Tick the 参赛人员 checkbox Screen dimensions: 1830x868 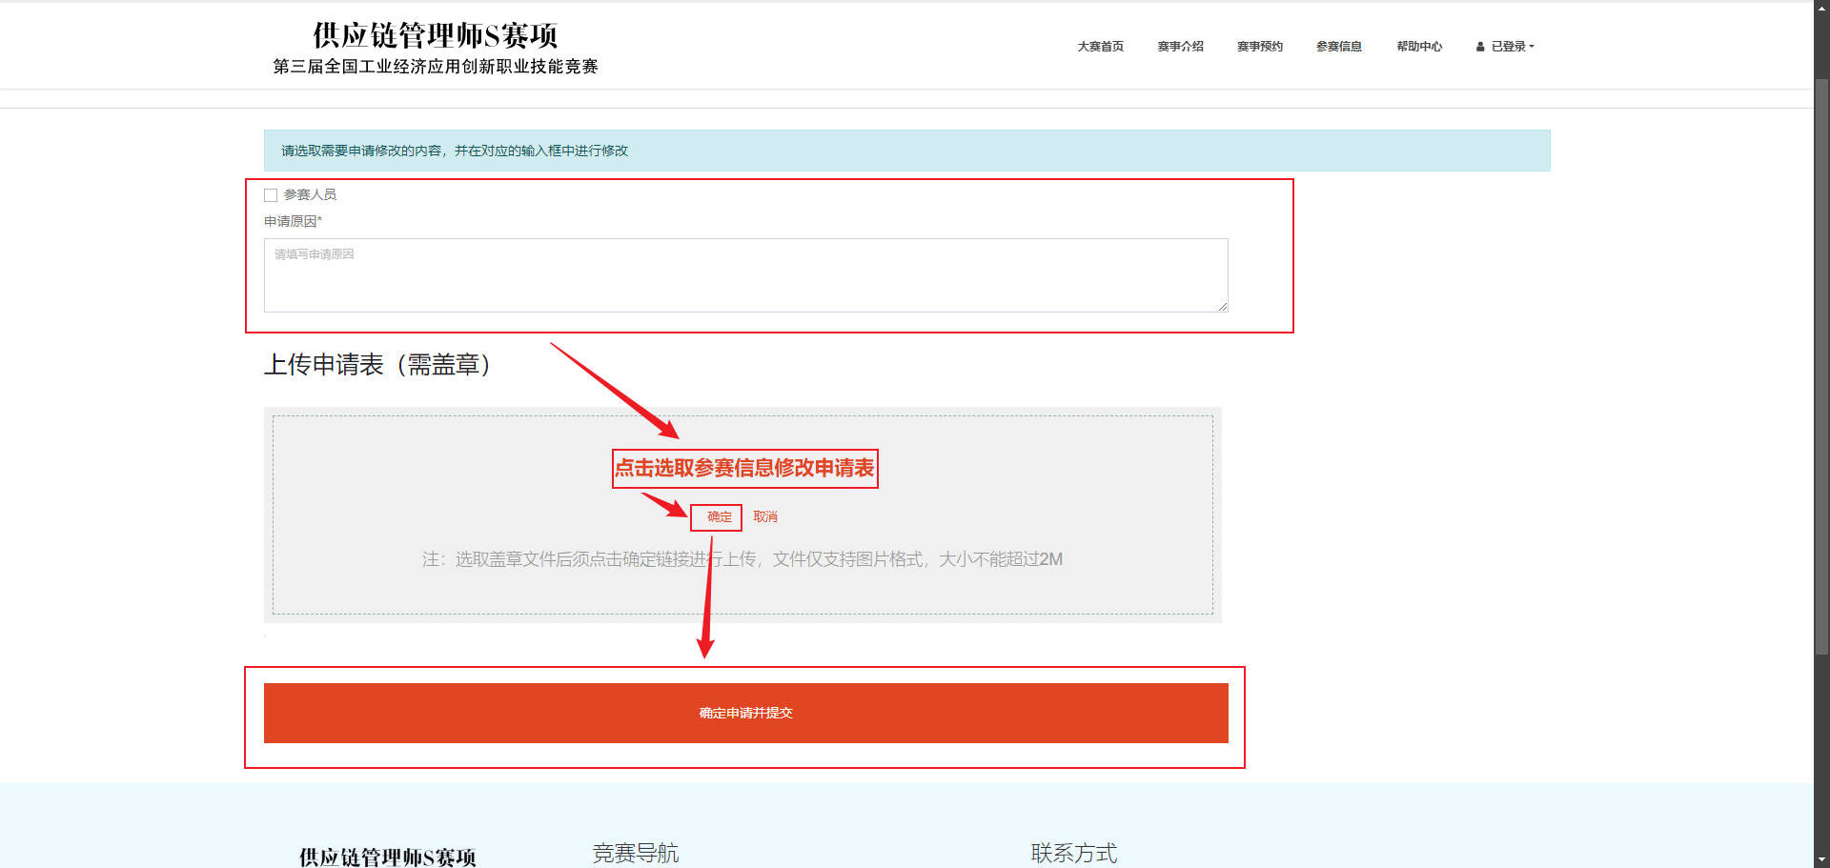(x=271, y=195)
